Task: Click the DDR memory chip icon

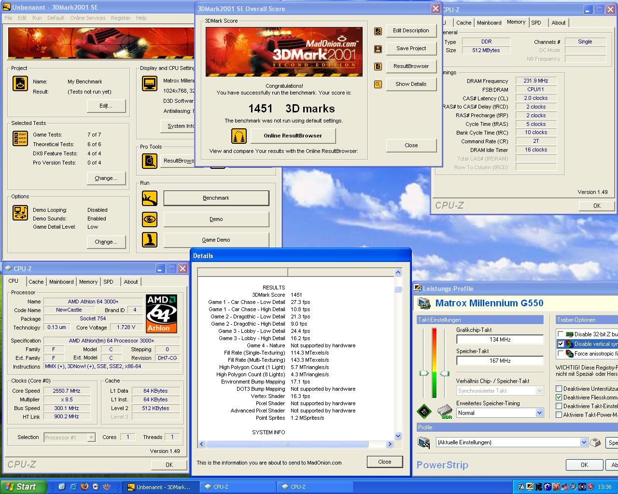Action: click(x=445, y=412)
